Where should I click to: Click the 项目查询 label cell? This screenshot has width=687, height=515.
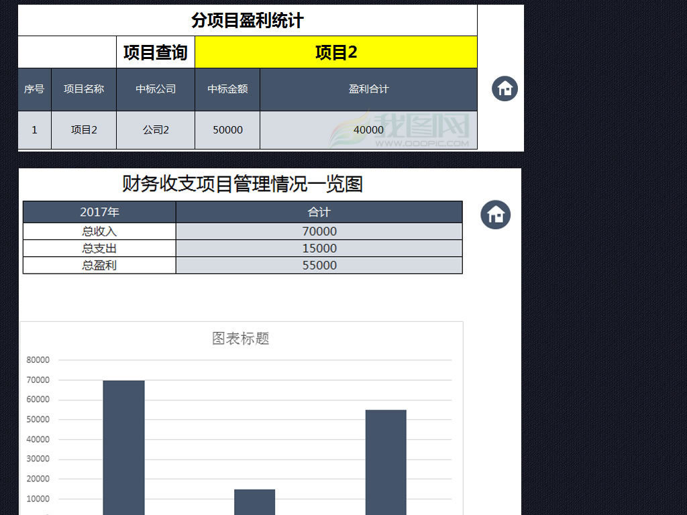coord(156,52)
